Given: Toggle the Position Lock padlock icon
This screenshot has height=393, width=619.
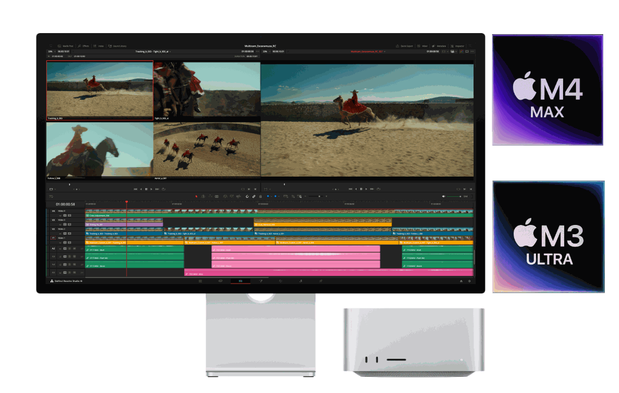Looking at the screenshot, I should coord(260,196).
